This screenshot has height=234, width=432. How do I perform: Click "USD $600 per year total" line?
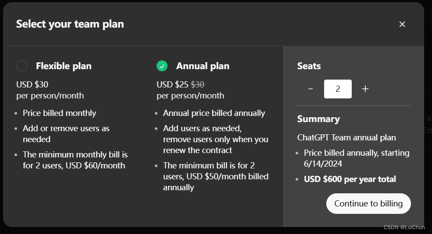pos(350,179)
